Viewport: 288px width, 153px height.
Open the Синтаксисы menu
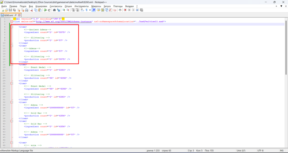tap(56, 6)
